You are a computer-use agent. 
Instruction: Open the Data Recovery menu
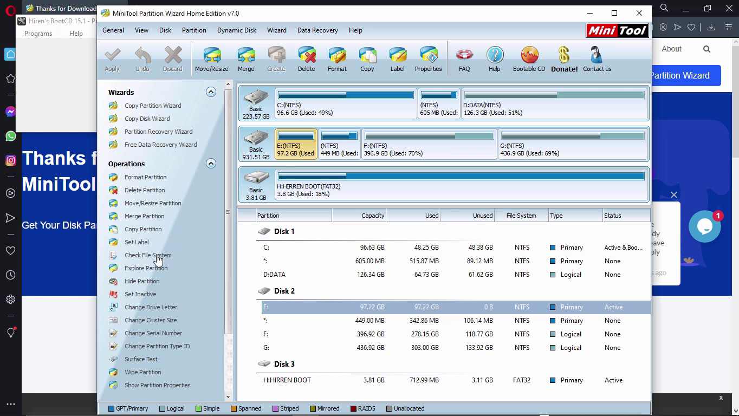pyautogui.click(x=317, y=30)
